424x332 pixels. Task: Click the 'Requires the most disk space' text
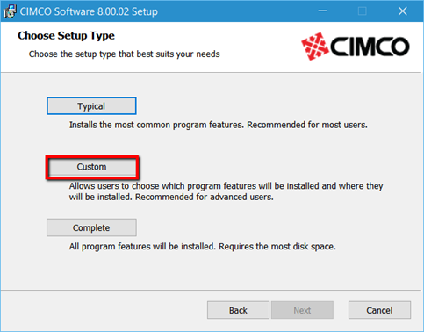coord(277,247)
